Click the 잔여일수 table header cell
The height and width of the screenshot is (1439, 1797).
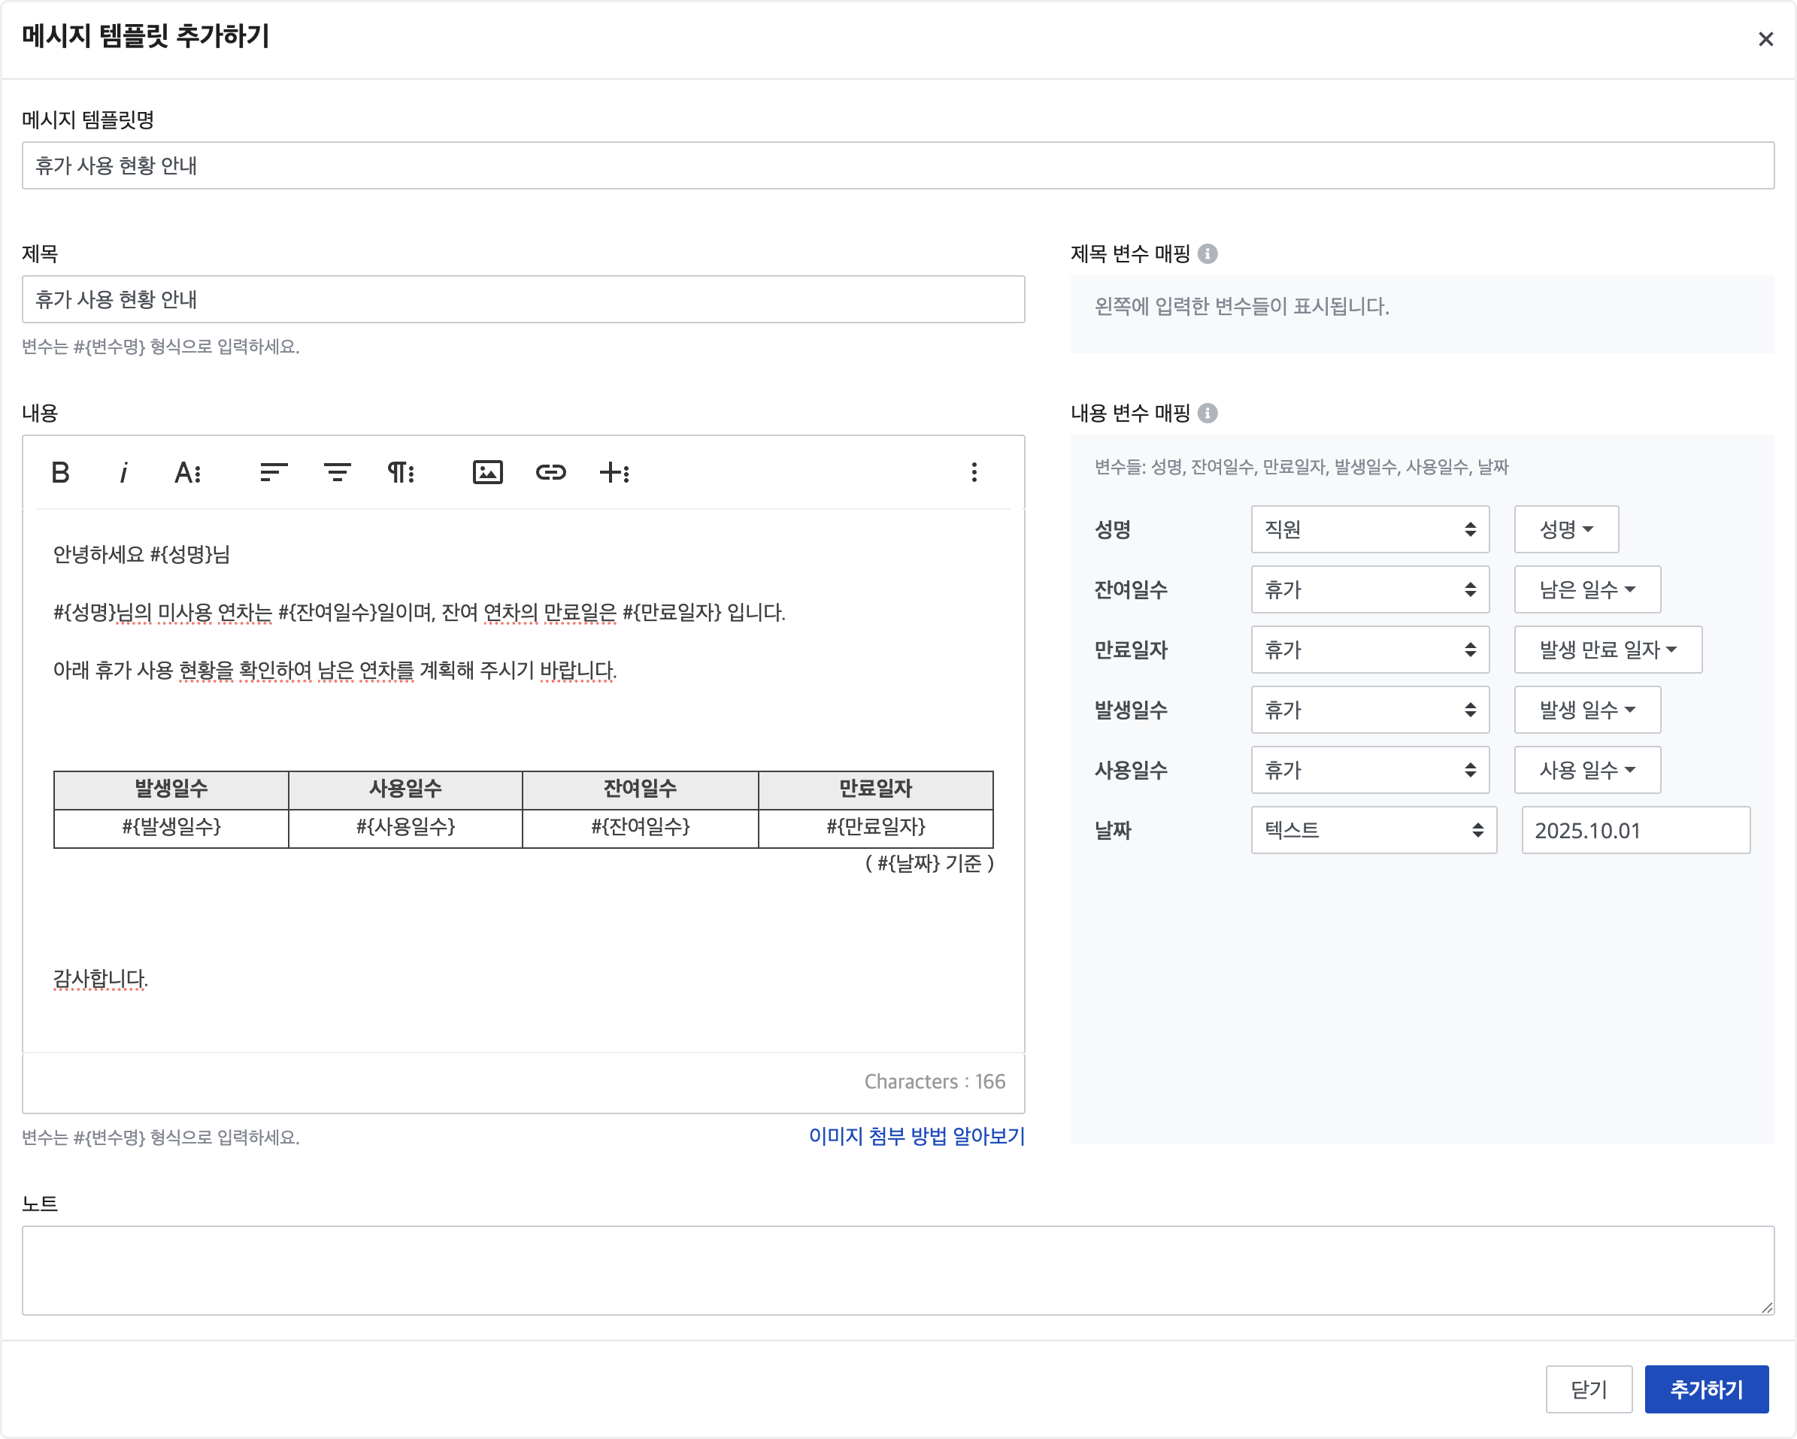click(x=640, y=789)
